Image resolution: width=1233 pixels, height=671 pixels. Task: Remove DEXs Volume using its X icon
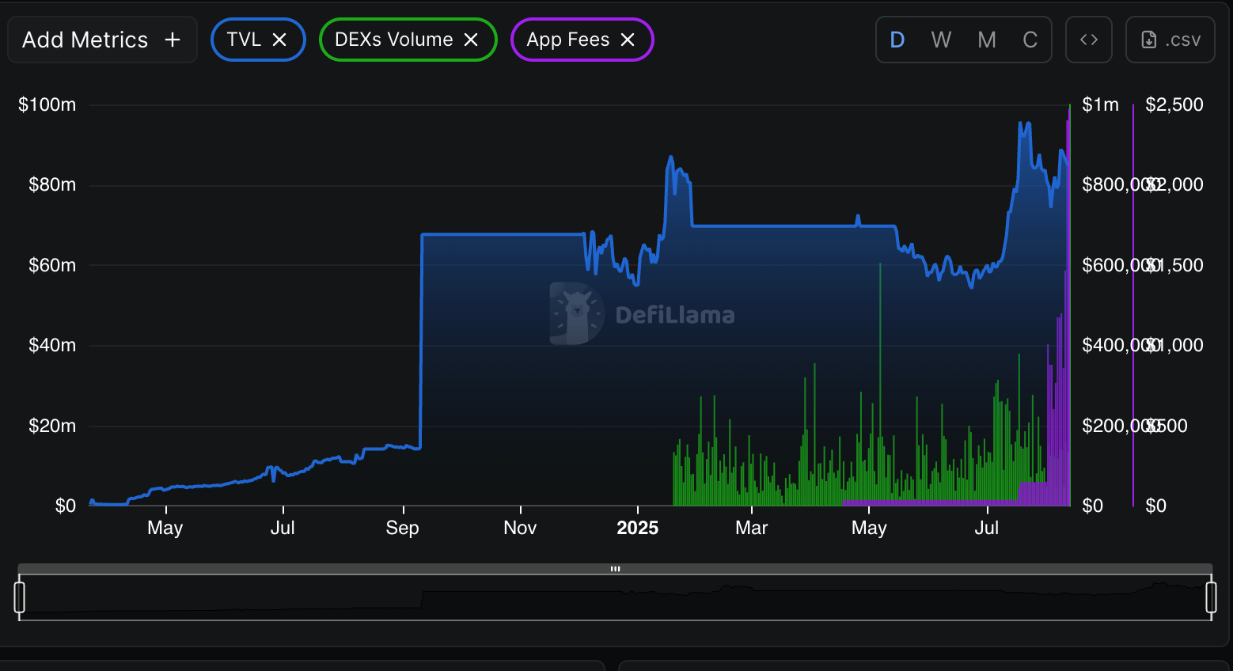pos(471,40)
